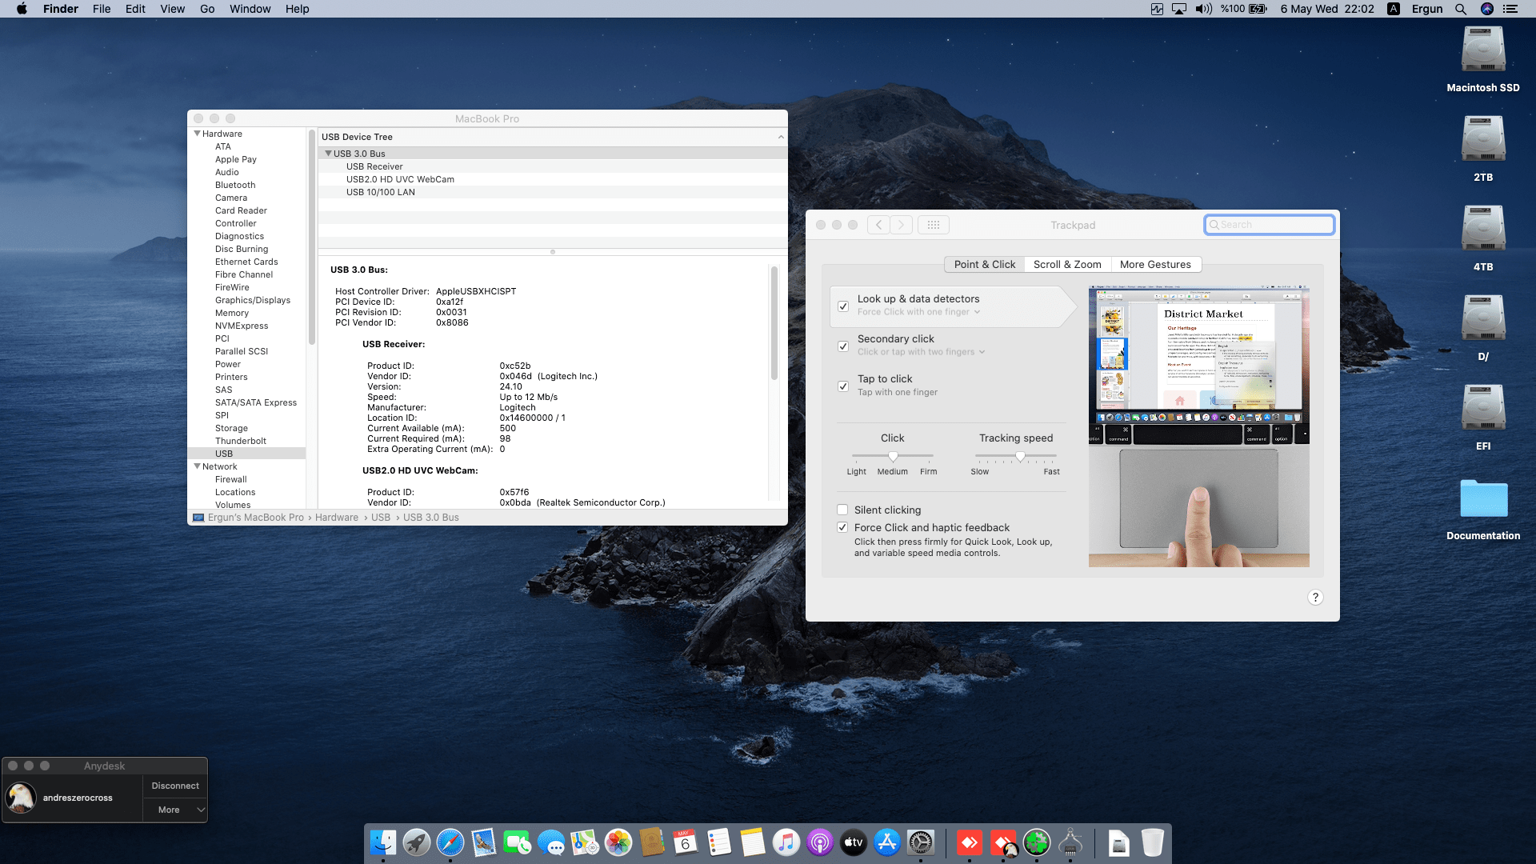The height and width of the screenshot is (864, 1536).
Task: Open the Trackpad help question mark button
Action: coord(1315,598)
